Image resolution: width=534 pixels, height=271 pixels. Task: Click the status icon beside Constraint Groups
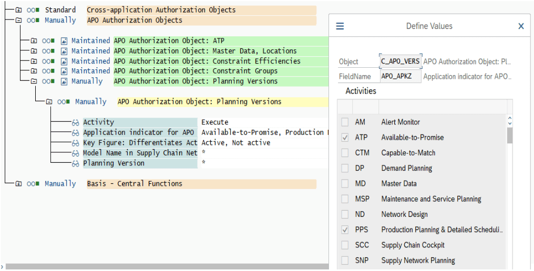64,71
